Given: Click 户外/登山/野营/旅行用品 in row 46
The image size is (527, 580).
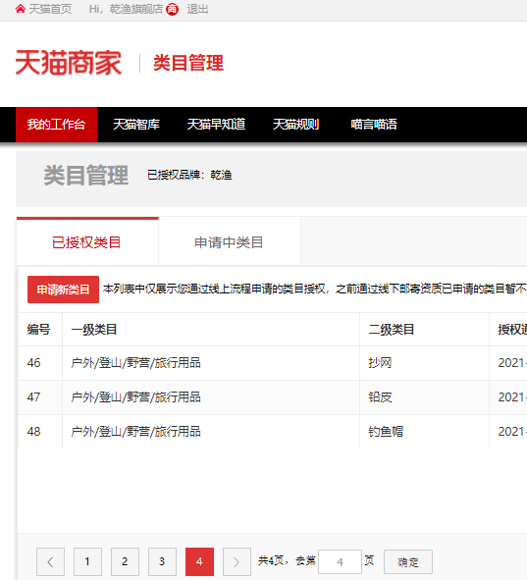Looking at the screenshot, I should coord(135,362).
